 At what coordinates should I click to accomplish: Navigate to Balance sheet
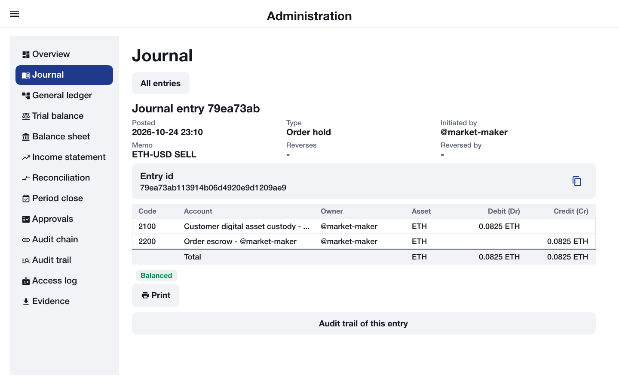coord(64,136)
